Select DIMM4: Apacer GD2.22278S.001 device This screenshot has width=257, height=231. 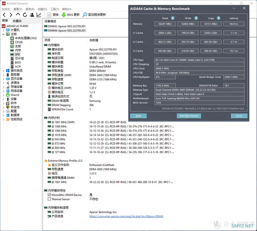(65, 30)
